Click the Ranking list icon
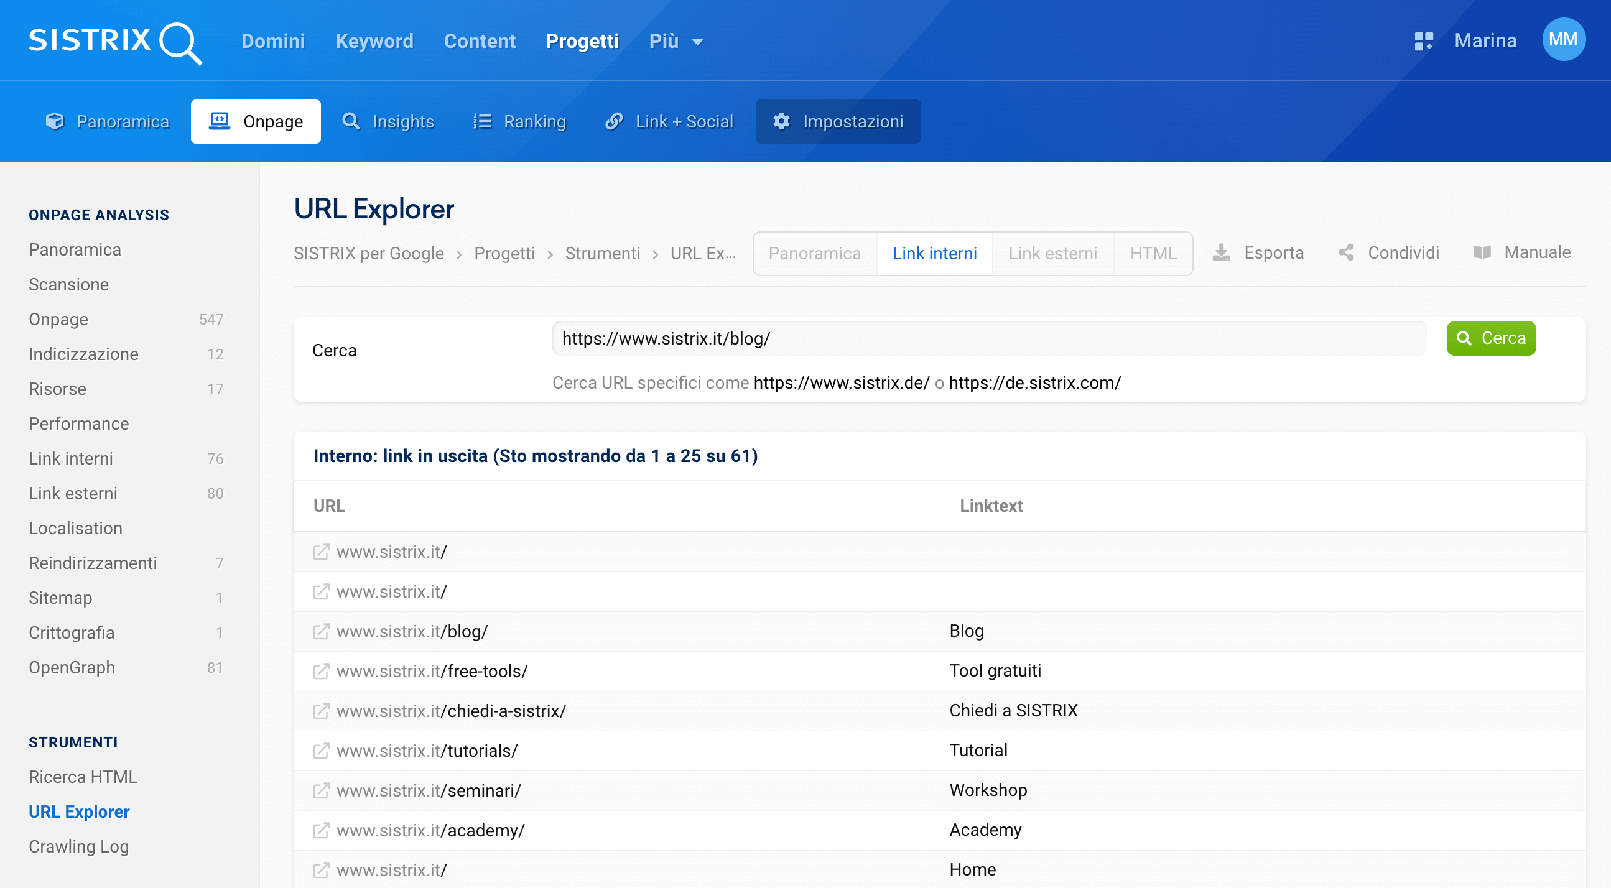 pyautogui.click(x=482, y=121)
